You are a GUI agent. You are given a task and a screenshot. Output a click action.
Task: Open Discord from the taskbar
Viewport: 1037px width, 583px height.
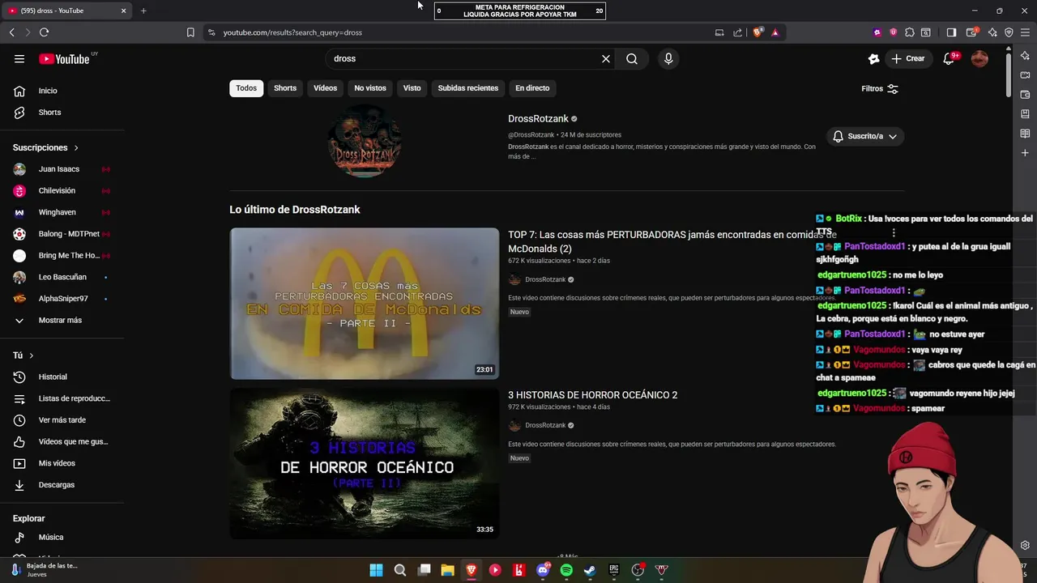click(543, 570)
